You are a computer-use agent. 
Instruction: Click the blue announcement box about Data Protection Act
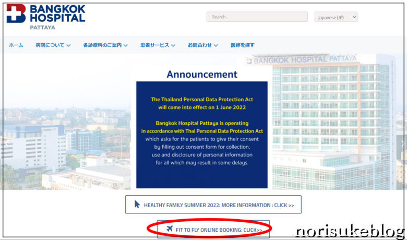[x=202, y=135]
